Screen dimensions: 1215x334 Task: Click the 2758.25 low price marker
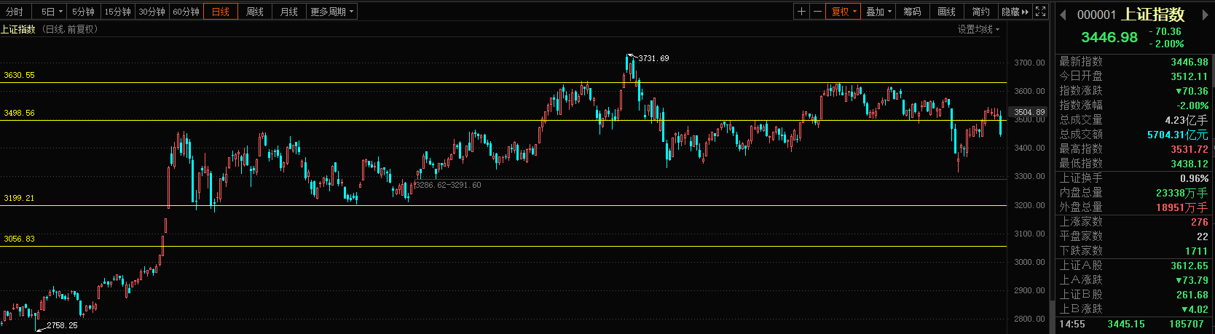(62, 325)
